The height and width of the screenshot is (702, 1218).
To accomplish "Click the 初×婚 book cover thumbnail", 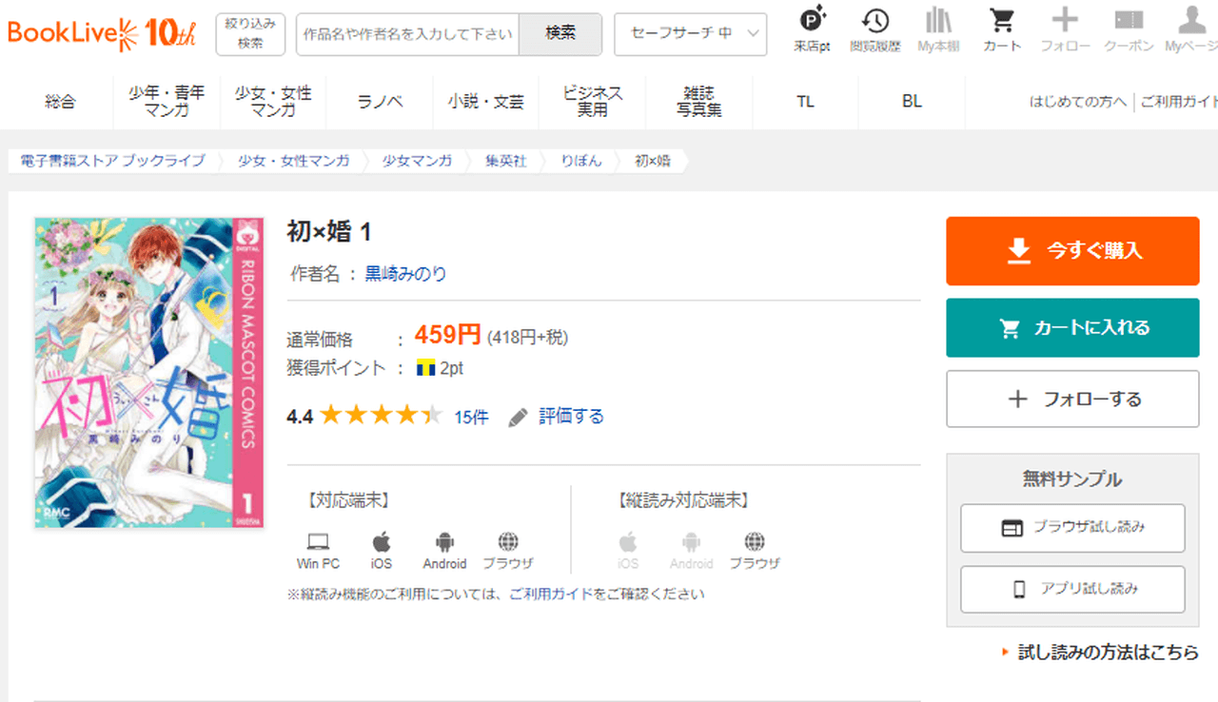I will point(147,372).
